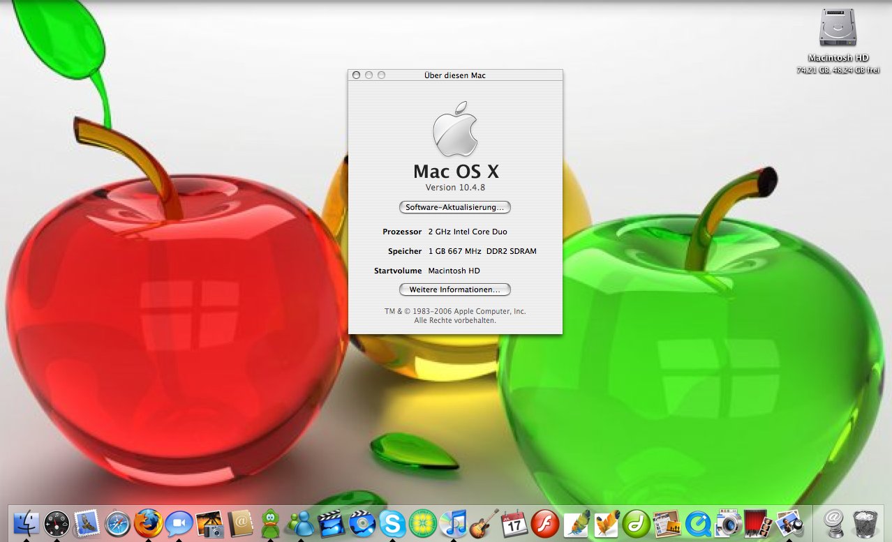Open the Address Book dock icon

tap(240, 522)
